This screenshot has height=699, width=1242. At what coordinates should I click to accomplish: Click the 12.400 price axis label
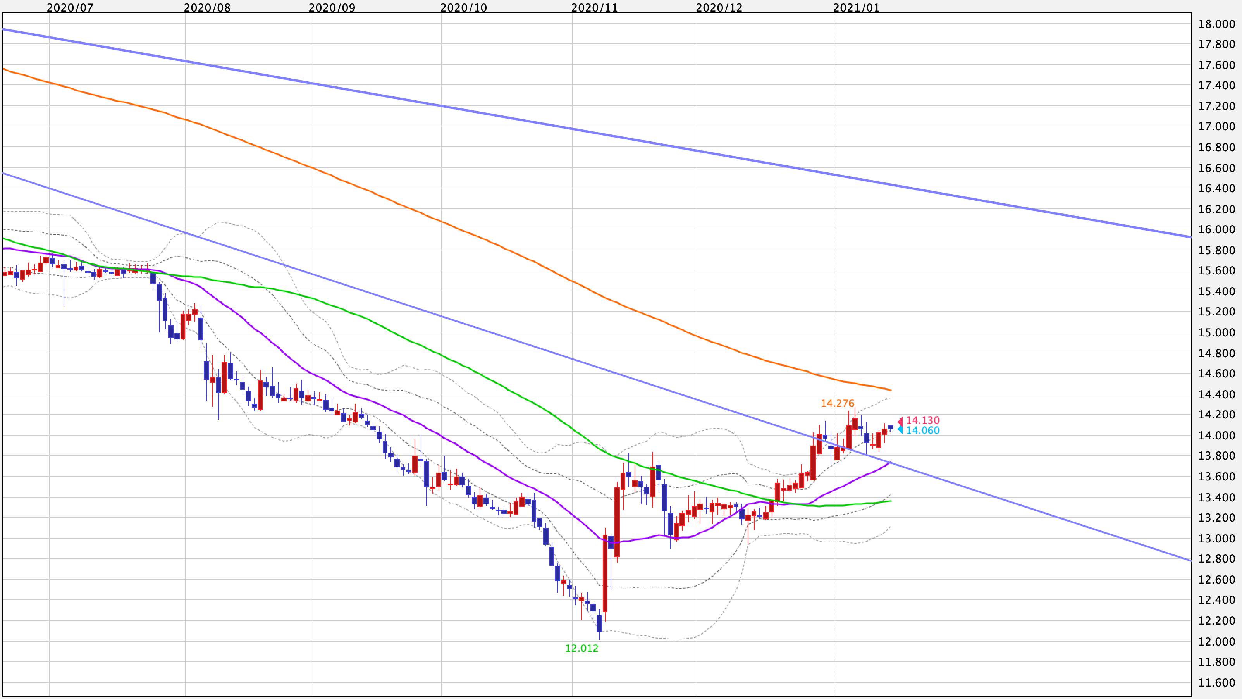coord(1217,600)
